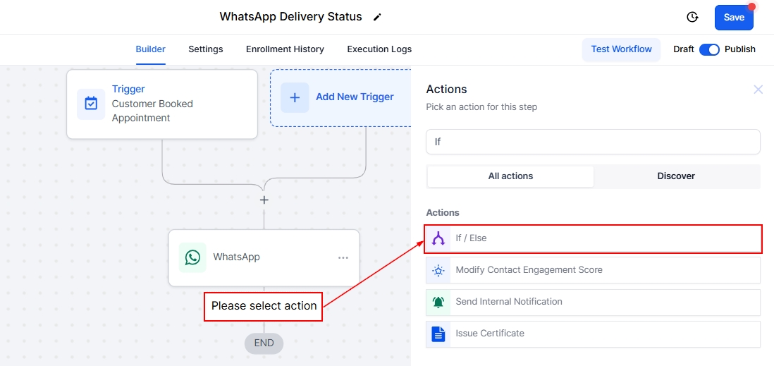
Task: Open the WhatsApp node three-dots menu
Action: click(343, 257)
